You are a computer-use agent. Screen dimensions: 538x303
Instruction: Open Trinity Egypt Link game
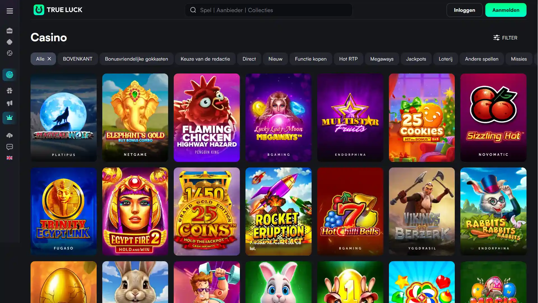point(64,212)
